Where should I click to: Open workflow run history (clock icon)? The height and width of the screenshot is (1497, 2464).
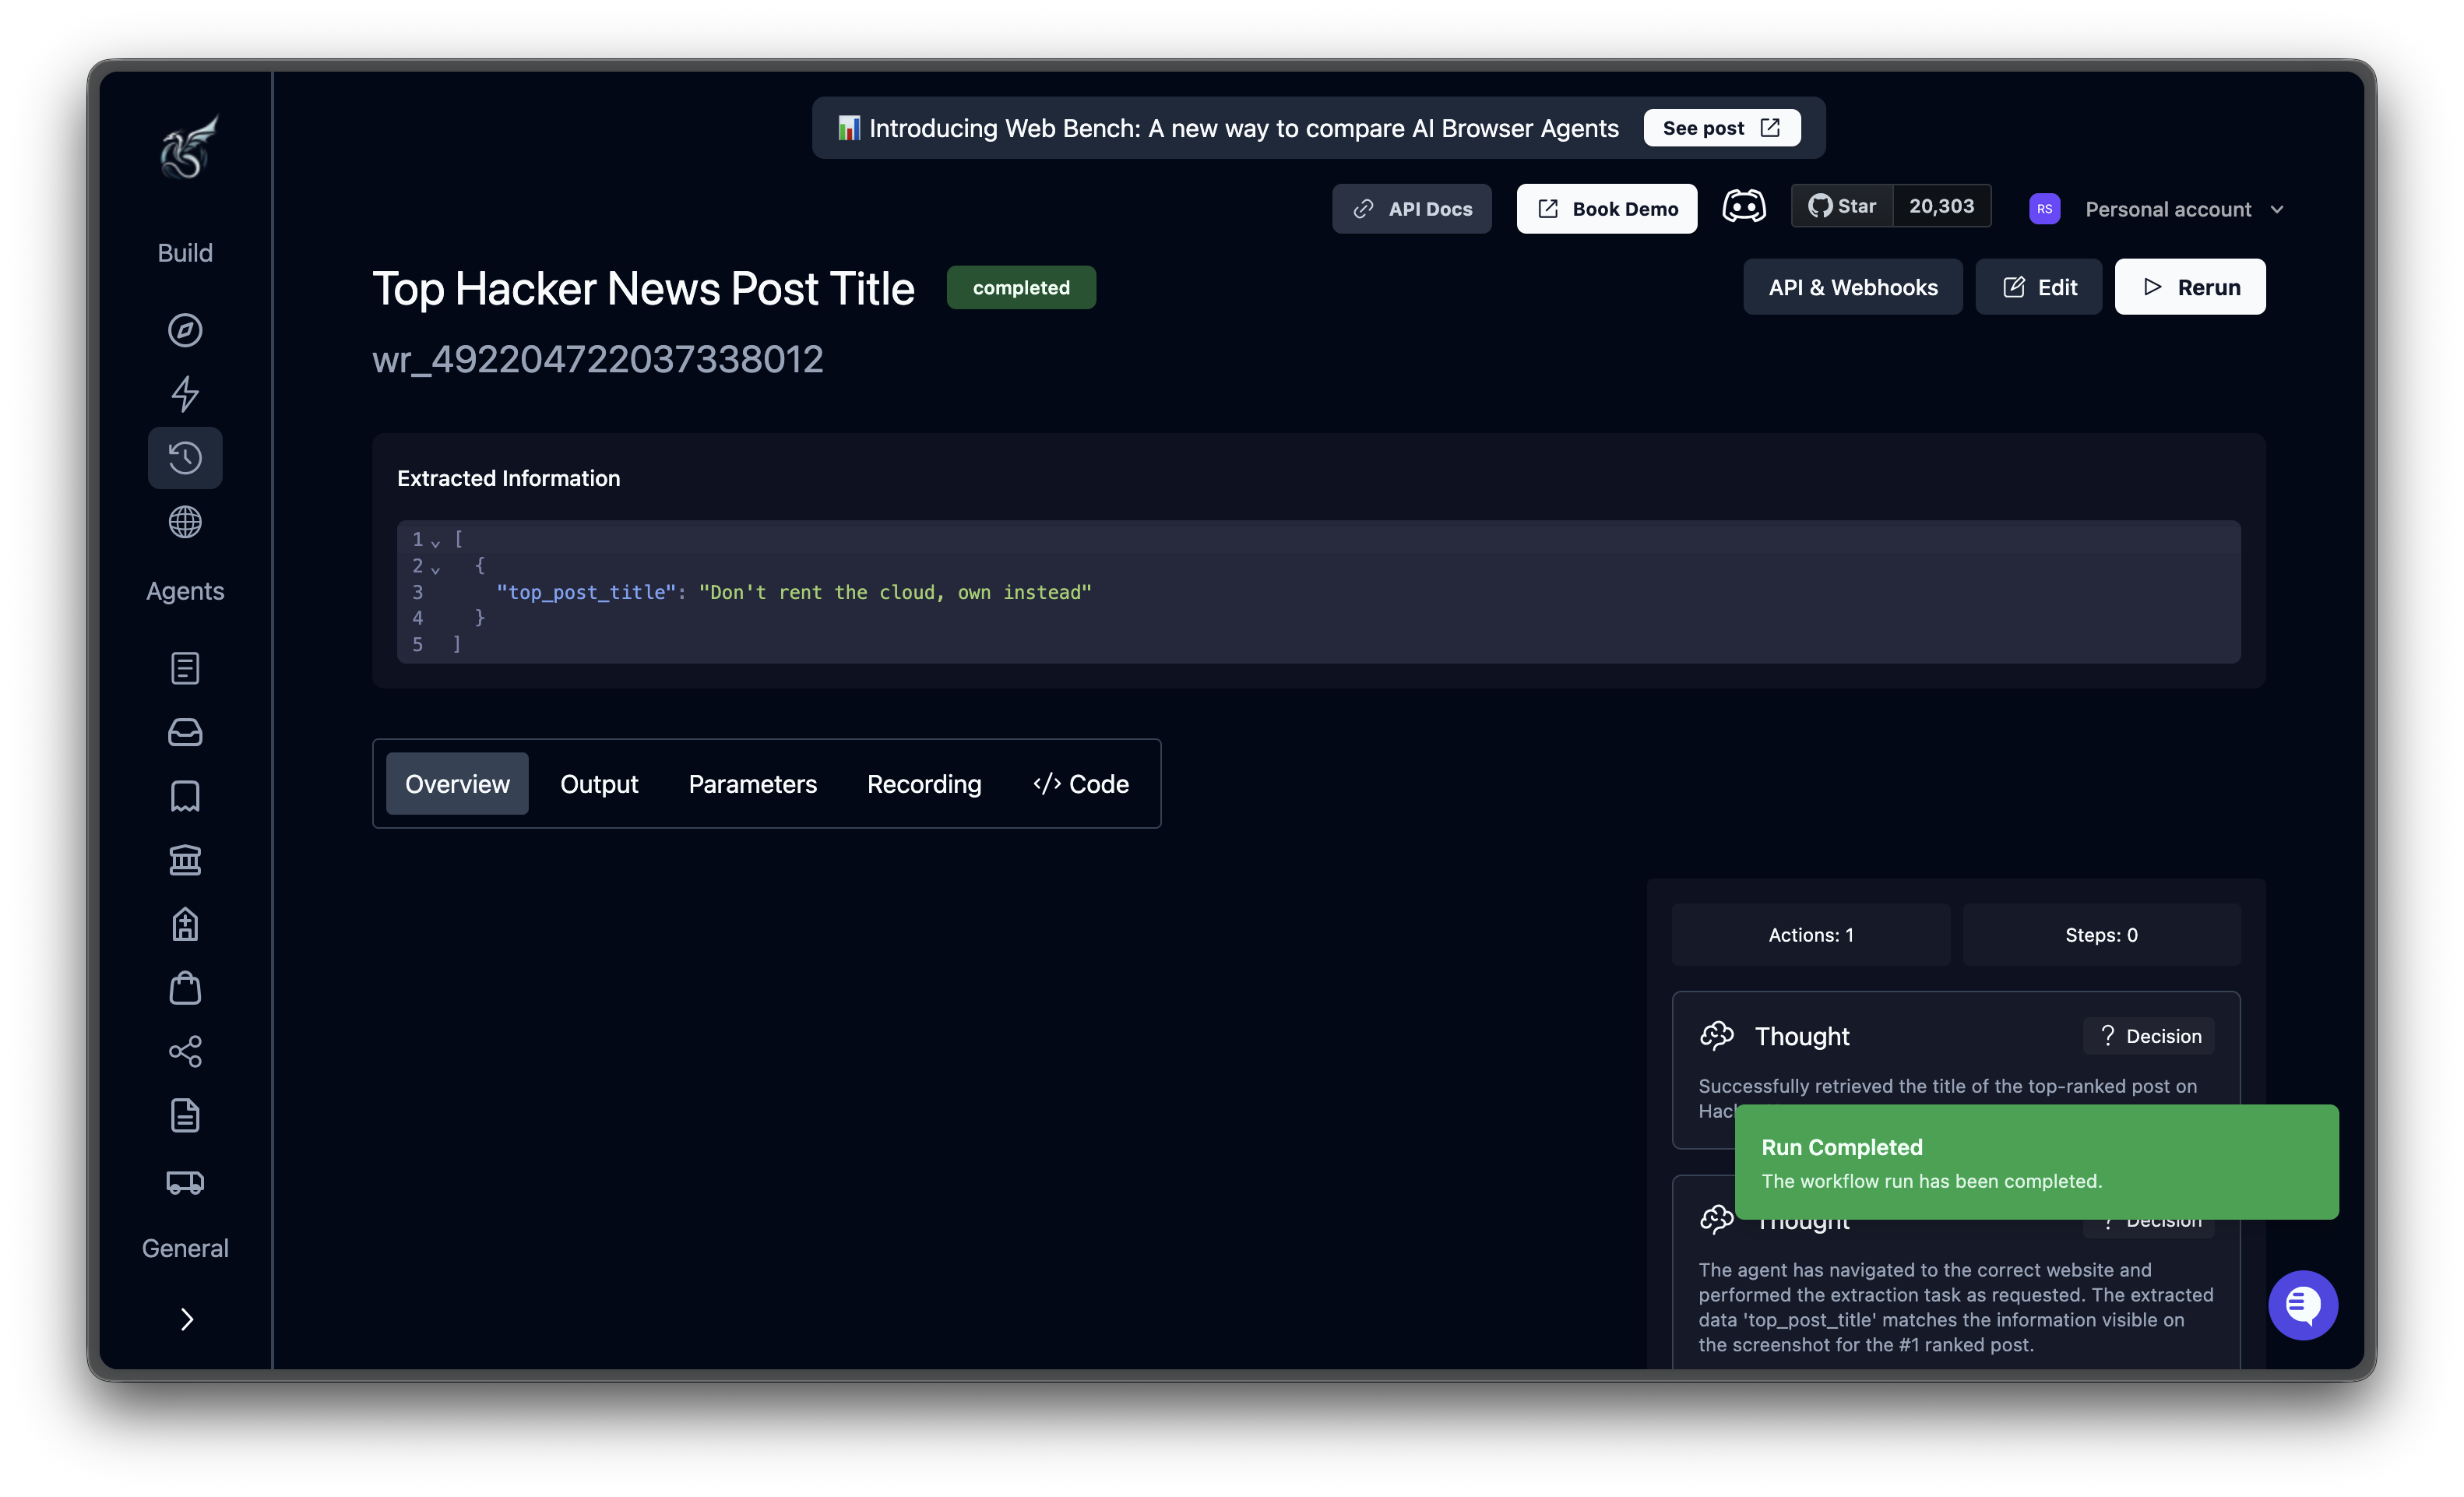pyautogui.click(x=185, y=458)
